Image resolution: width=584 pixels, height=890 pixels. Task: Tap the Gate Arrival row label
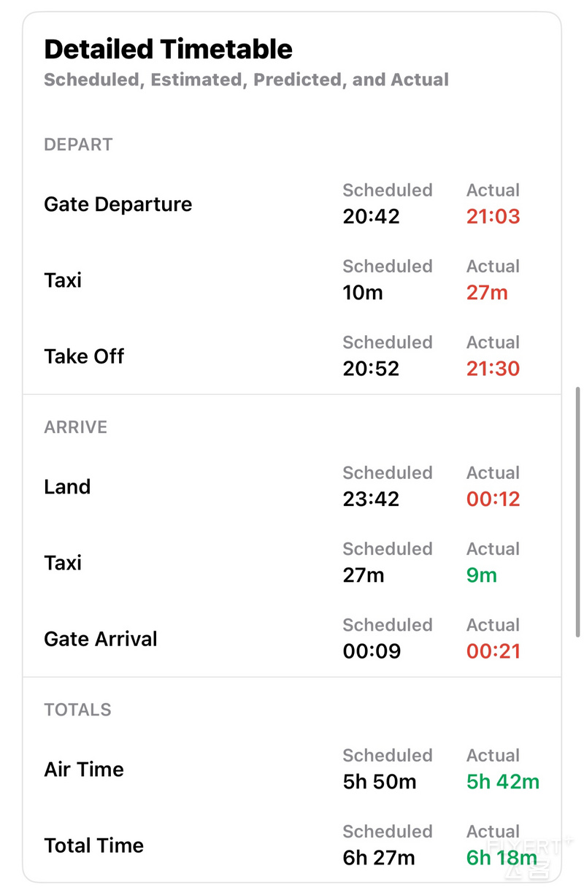(x=101, y=639)
